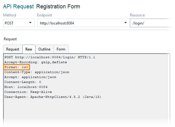
Task: Click the highlighted format: csv header line
Action: pos(16,67)
